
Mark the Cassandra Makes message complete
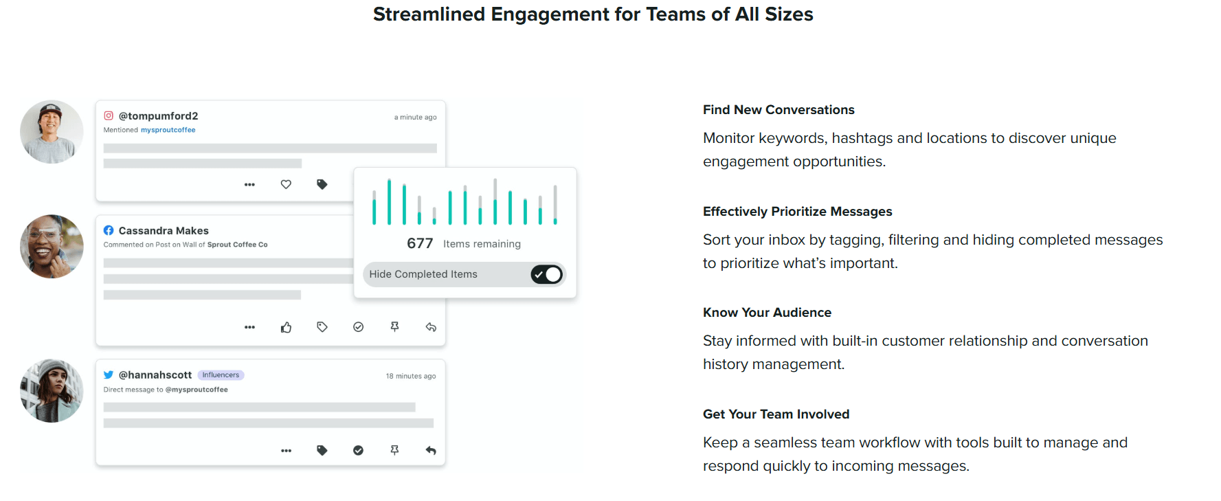click(x=358, y=327)
